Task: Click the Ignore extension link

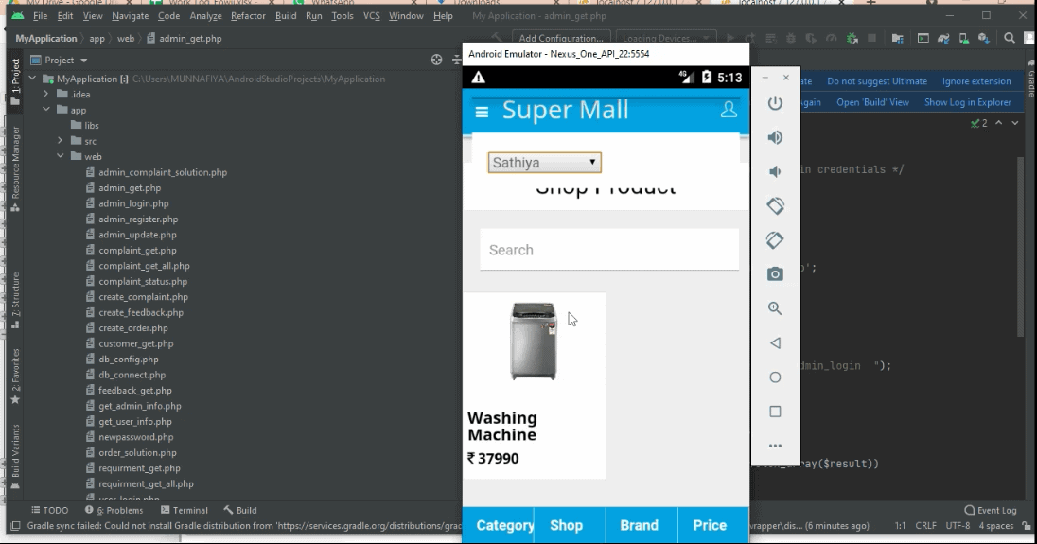Action: point(976,81)
